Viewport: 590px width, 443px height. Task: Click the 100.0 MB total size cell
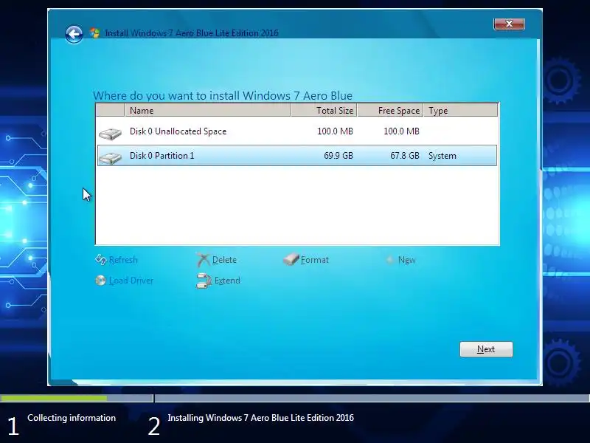coord(335,131)
